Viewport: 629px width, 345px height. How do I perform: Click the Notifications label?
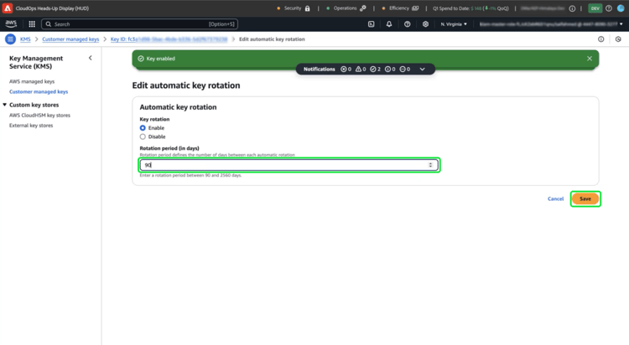coord(319,70)
